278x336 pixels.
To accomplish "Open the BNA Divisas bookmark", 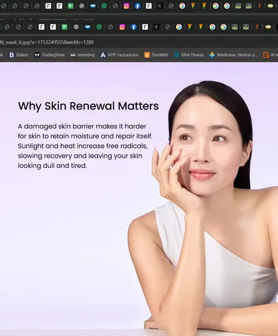I will coord(189,55).
